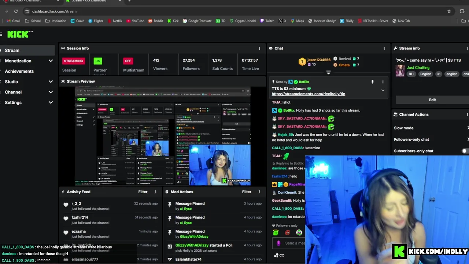
Task: Open a new browser tab with plus
Action: (x=129, y=1)
